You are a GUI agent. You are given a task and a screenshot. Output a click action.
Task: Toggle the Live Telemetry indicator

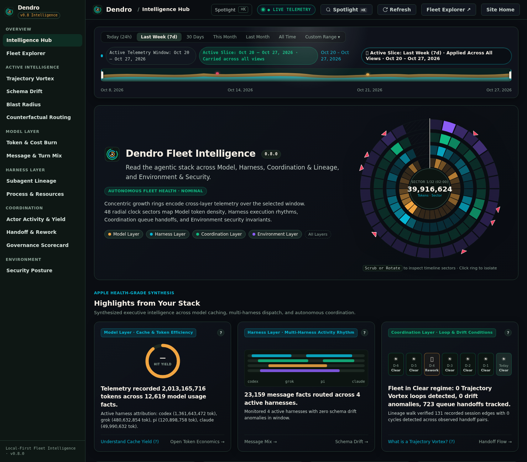pyautogui.click(x=286, y=10)
